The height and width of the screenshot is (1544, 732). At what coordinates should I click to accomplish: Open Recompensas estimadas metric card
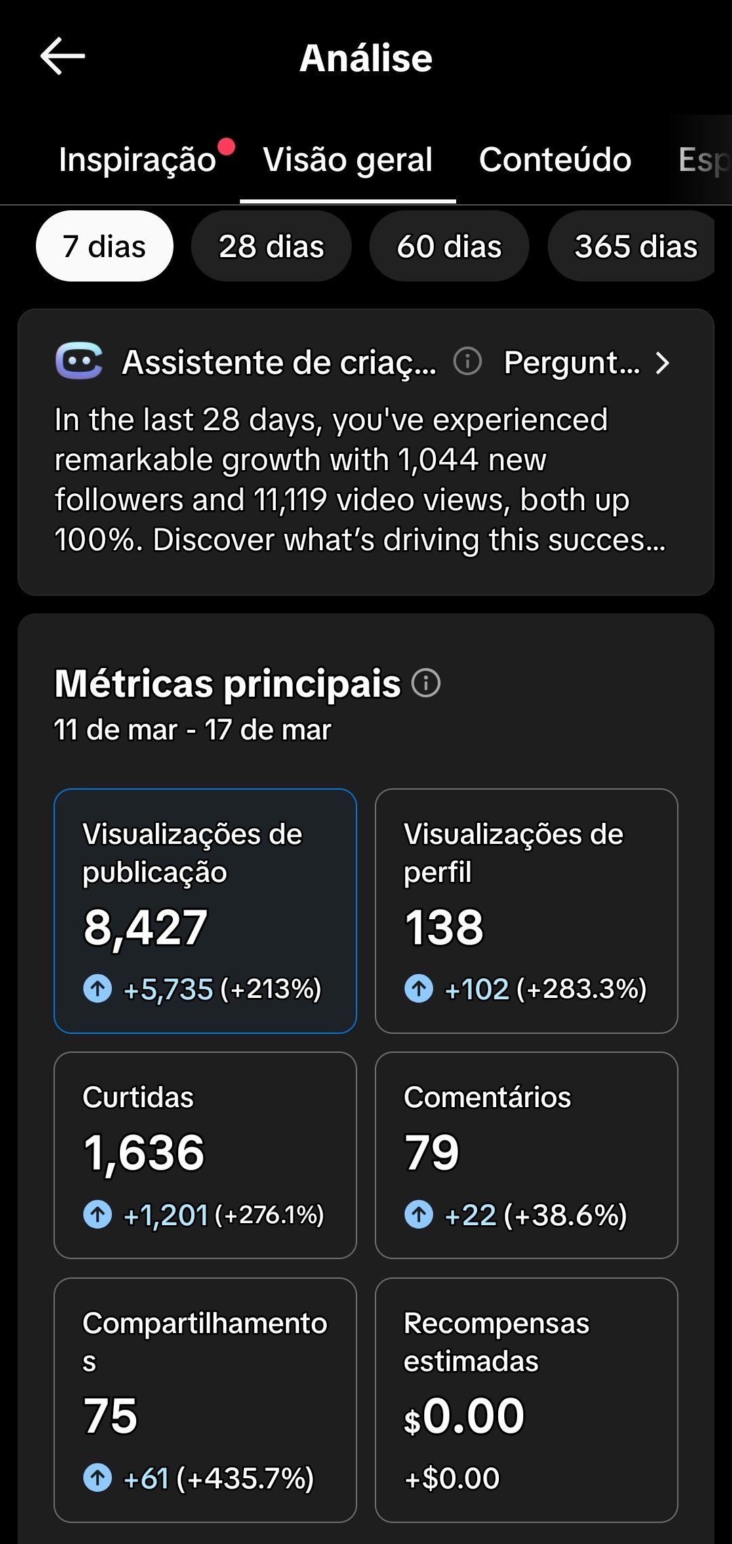click(527, 1400)
